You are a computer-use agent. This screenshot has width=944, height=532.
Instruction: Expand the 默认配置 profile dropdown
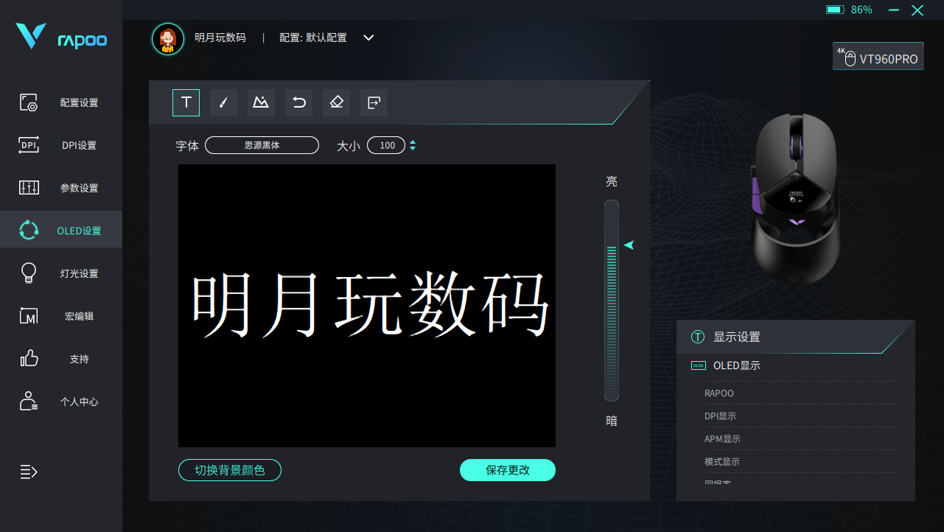pos(368,38)
